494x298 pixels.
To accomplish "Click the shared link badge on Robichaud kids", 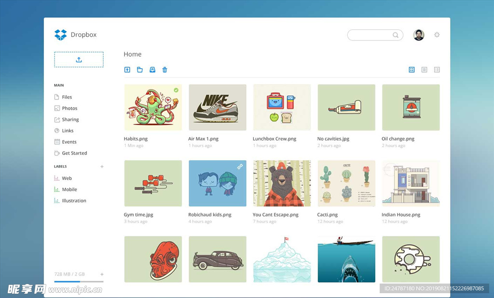I will pyautogui.click(x=240, y=166).
